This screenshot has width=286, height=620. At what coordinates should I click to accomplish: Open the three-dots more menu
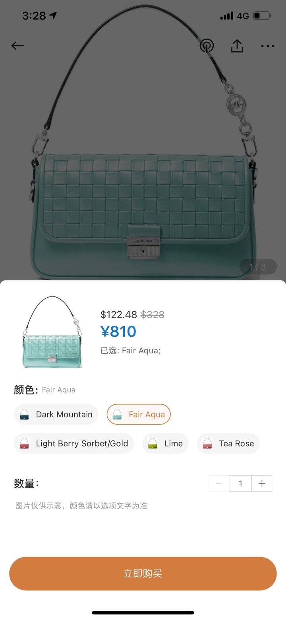pos(268,46)
